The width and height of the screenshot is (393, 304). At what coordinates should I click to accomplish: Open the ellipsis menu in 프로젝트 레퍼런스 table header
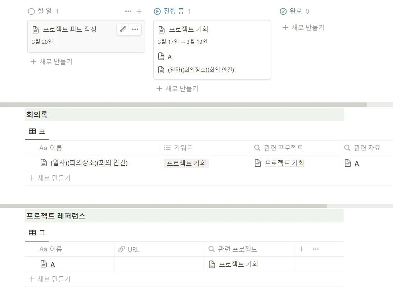point(316,249)
